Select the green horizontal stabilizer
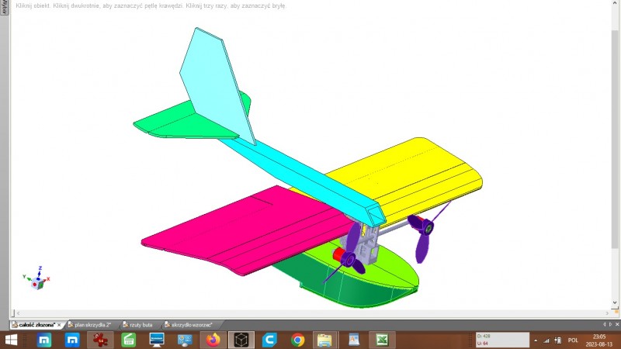621x349 pixels. coord(179,123)
